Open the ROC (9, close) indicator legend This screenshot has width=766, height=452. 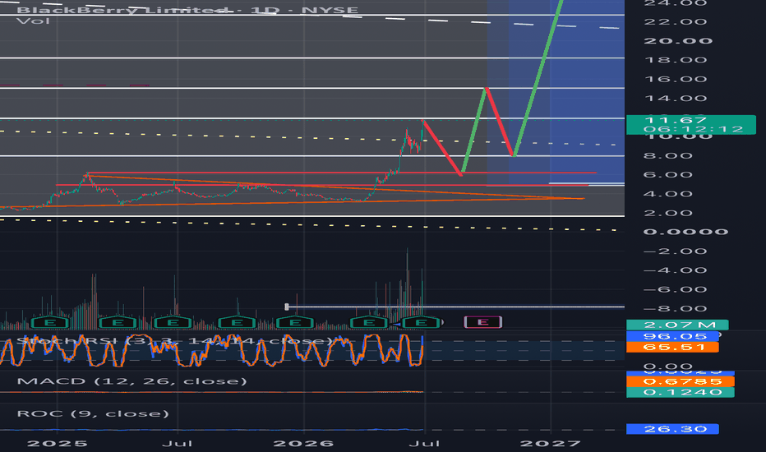[93, 414]
